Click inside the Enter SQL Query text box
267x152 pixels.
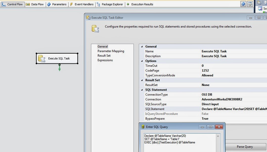pos(180,143)
